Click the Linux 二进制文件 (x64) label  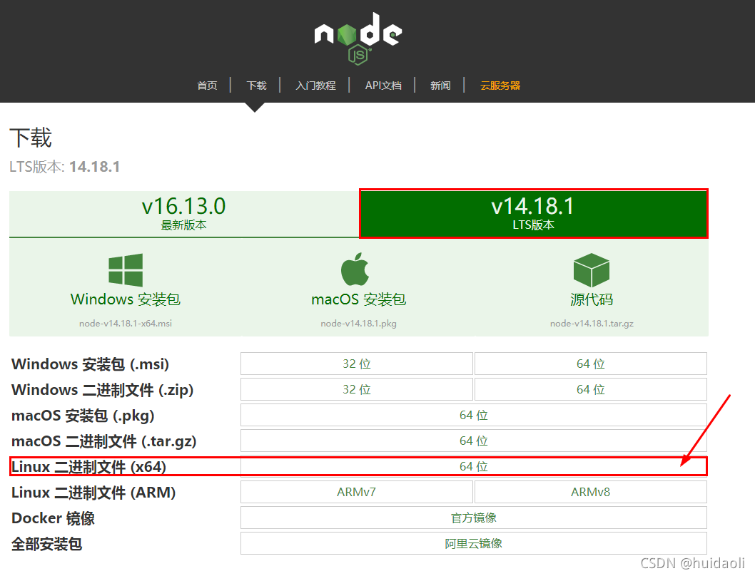88,467
